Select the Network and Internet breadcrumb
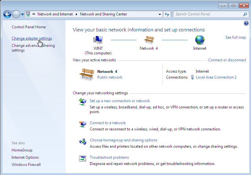 click(x=55, y=14)
